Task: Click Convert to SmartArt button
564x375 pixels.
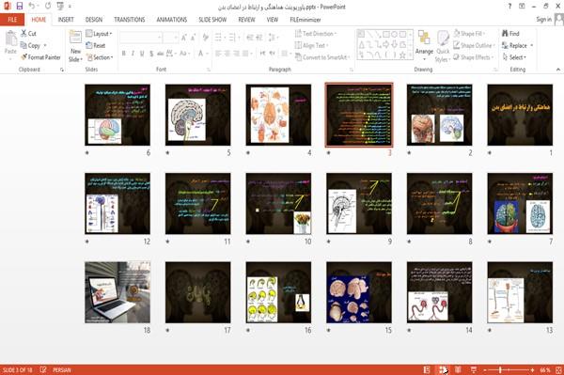Action: pos(322,57)
